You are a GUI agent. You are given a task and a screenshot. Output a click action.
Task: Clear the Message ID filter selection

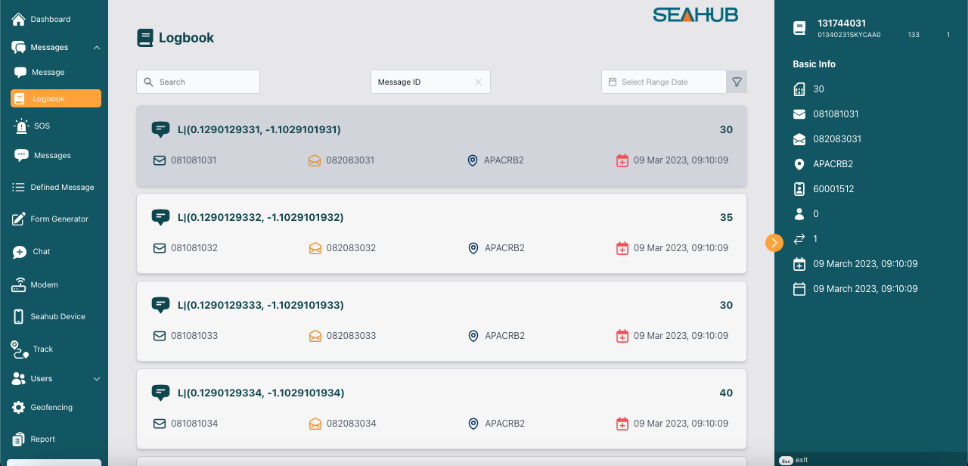478,82
